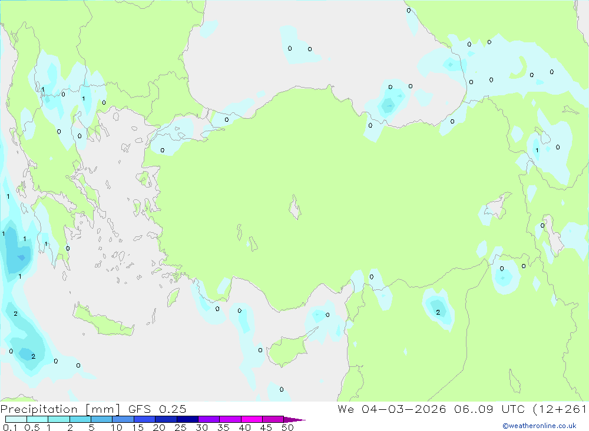This screenshot has height=431, width=589.
Task: Click the over-50 mm arrow tip of legend
Action: coord(294,419)
